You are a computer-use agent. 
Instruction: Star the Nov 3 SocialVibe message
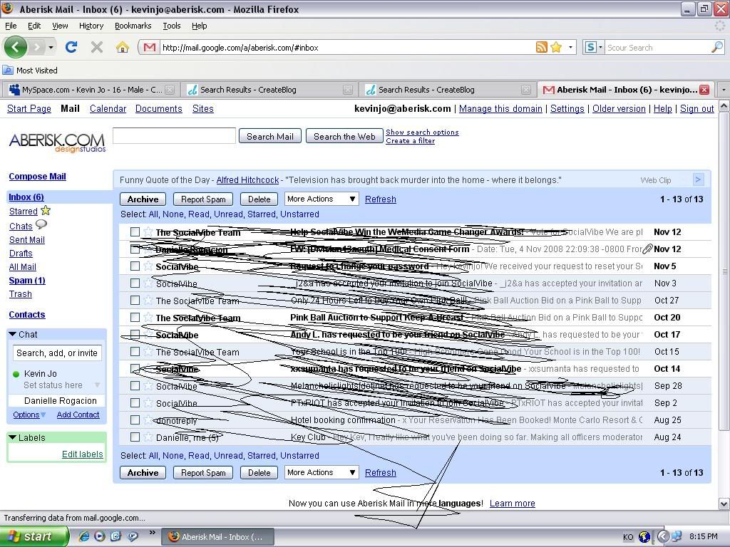click(x=148, y=283)
